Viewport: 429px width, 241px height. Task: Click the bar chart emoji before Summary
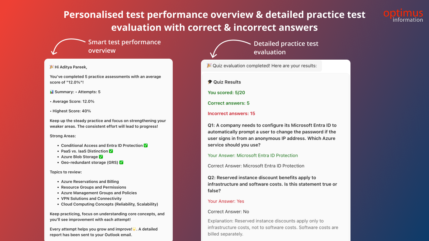(52, 92)
